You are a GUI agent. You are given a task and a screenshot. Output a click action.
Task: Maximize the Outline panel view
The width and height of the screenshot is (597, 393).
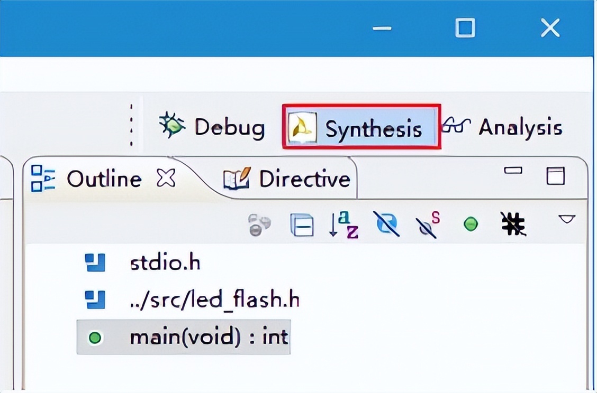coord(556,175)
